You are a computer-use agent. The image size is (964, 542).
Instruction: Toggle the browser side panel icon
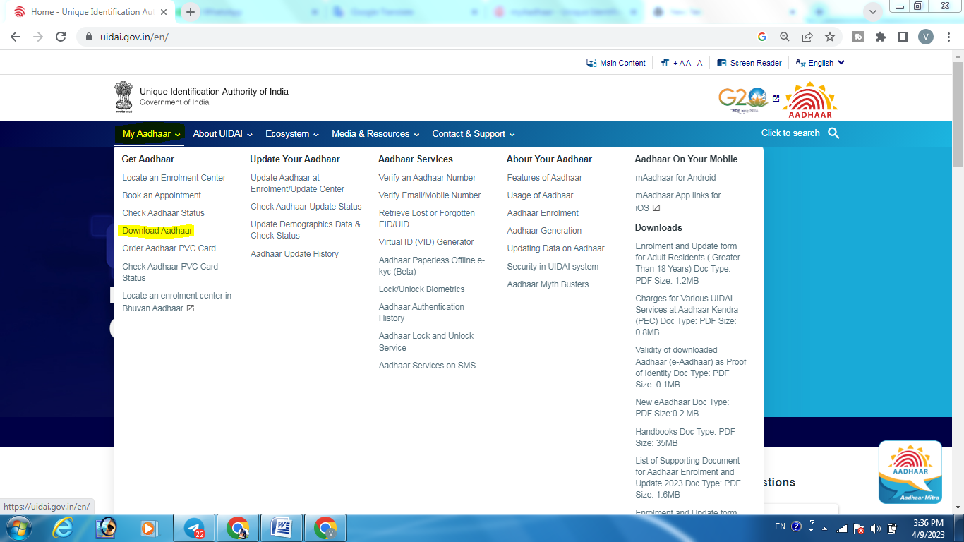(x=903, y=37)
